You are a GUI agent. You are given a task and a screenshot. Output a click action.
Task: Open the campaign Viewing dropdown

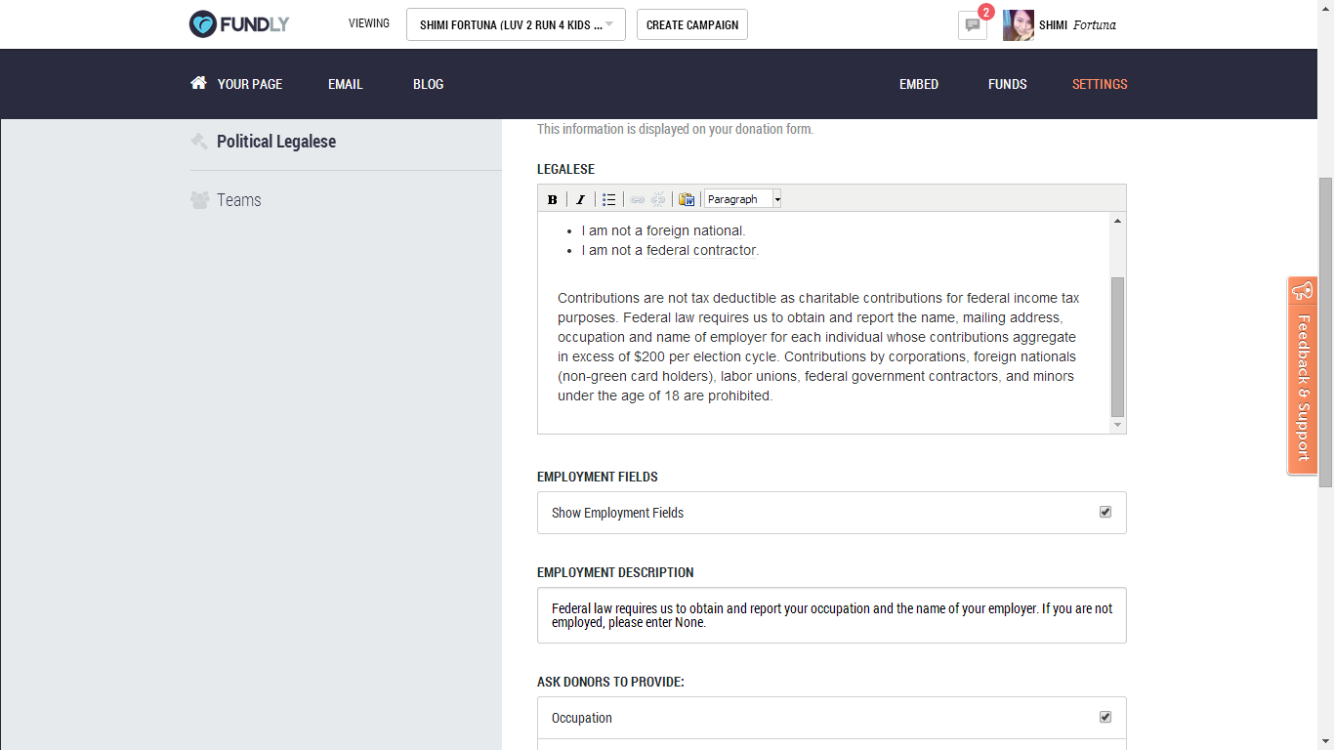pos(516,25)
